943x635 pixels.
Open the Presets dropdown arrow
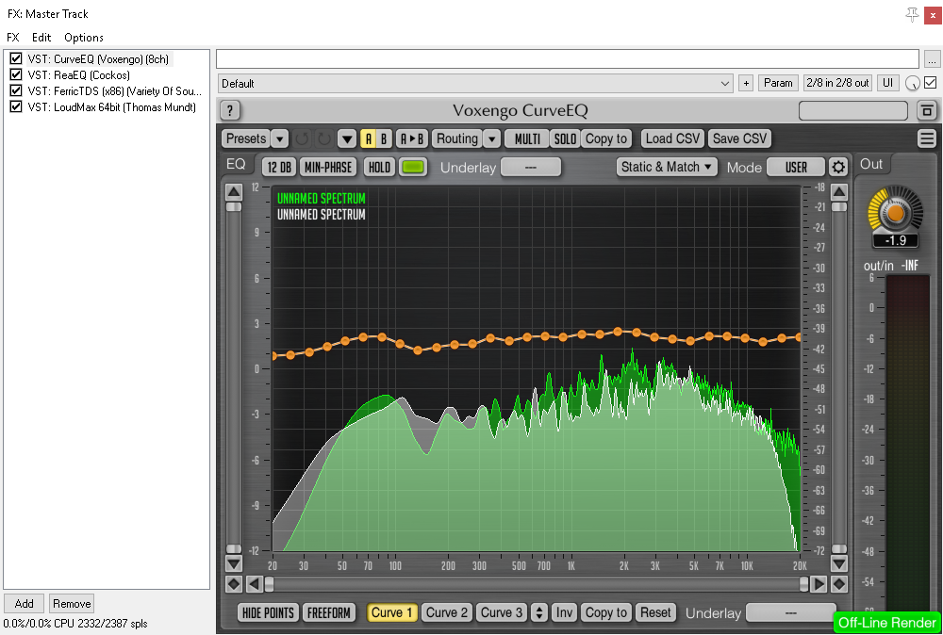[x=279, y=138]
